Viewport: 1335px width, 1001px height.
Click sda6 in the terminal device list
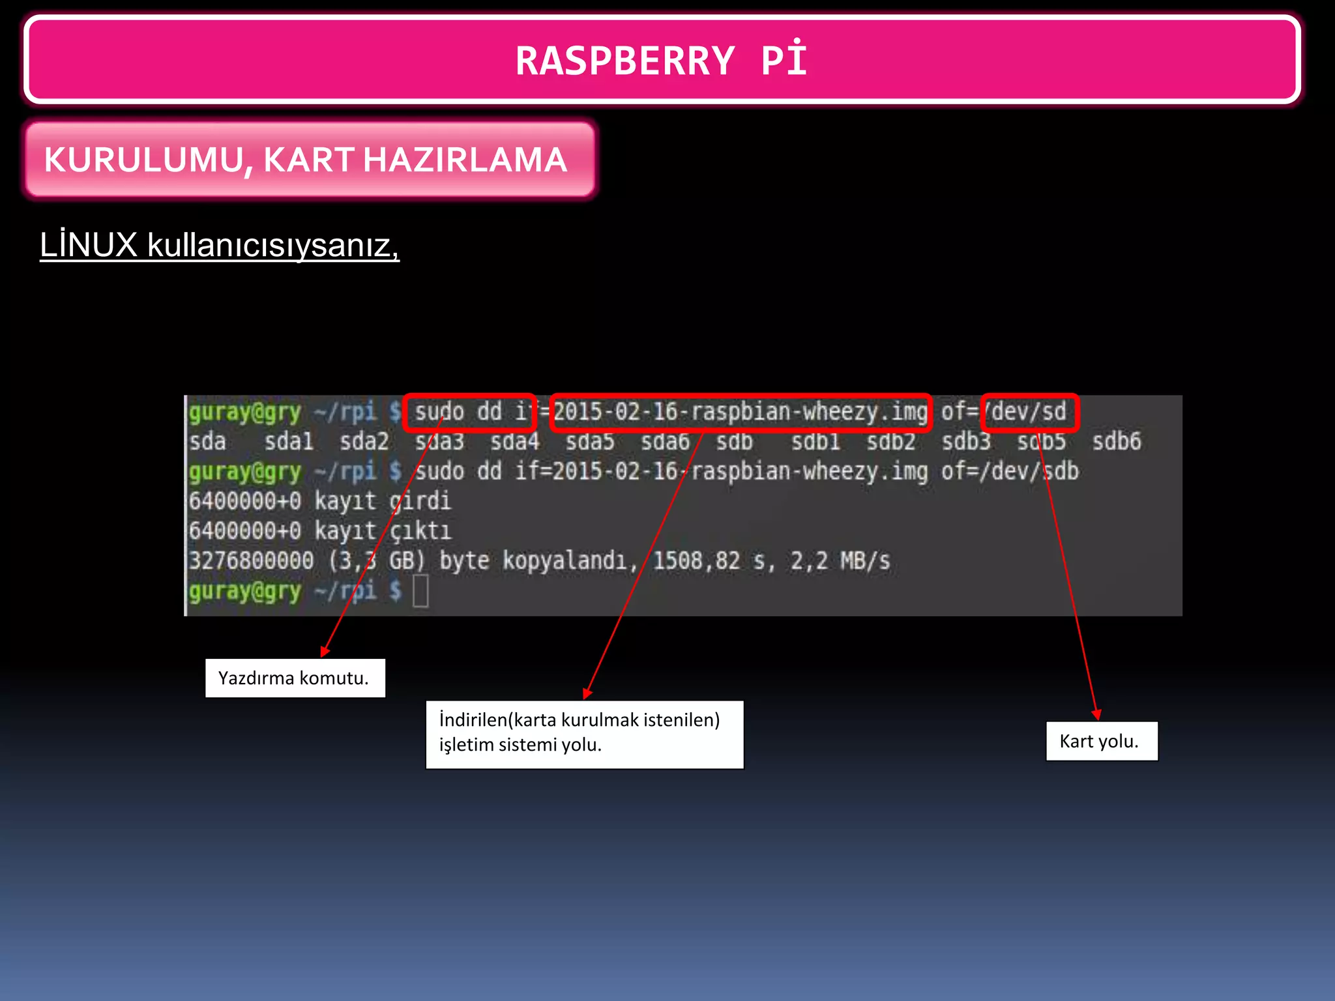[665, 442]
